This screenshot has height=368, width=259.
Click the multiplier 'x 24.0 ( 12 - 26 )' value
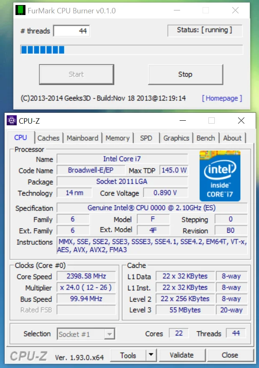pos(86,287)
